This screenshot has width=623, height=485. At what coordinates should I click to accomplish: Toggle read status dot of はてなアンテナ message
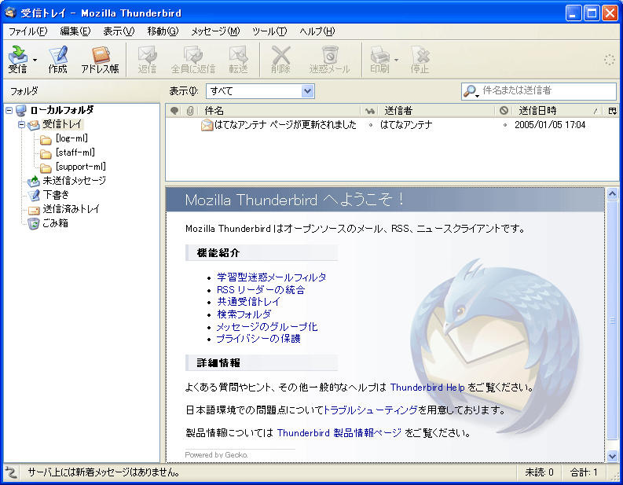click(x=371, y=125)
